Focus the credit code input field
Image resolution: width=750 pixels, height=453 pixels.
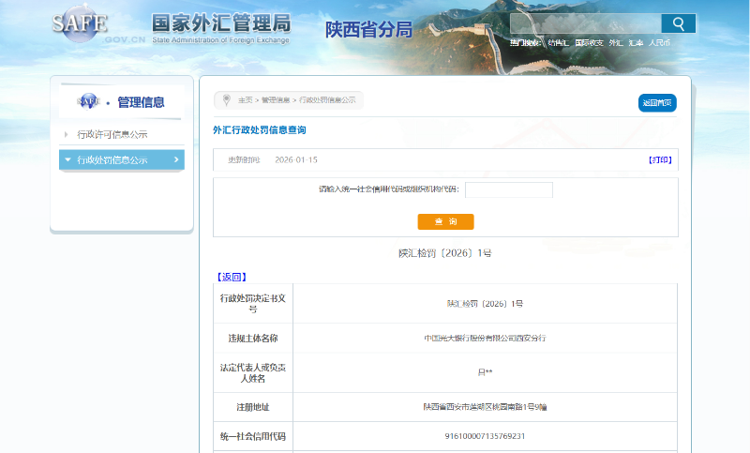tap(508, 189)
